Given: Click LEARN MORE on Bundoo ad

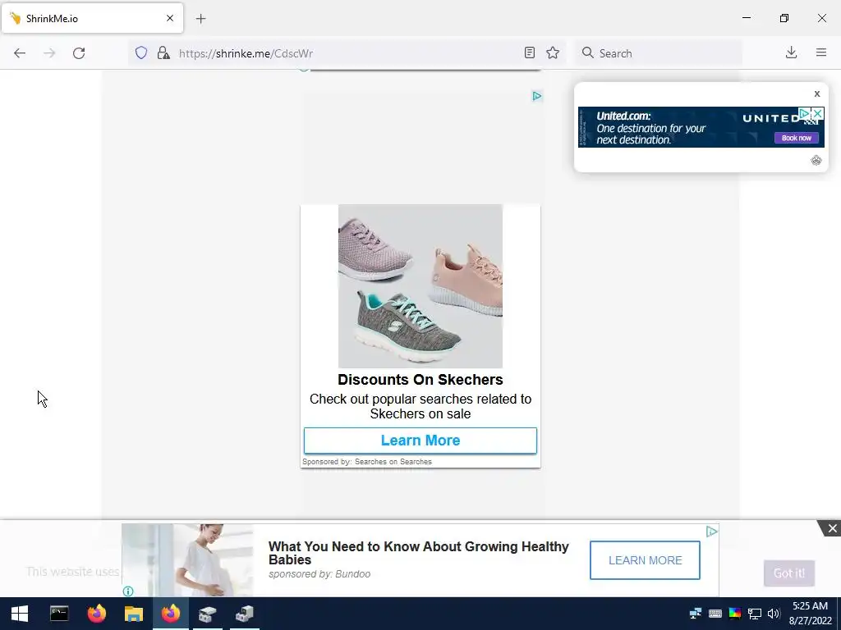Looking at the screenshot, I should (x=645, y=560).
